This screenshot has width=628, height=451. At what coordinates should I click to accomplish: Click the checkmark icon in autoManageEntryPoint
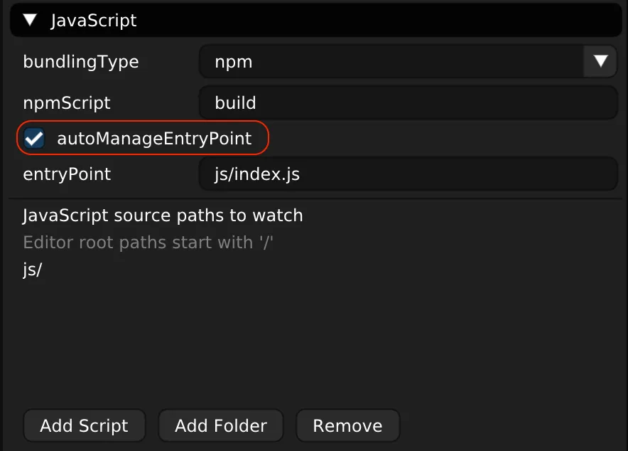pos(33,138)
